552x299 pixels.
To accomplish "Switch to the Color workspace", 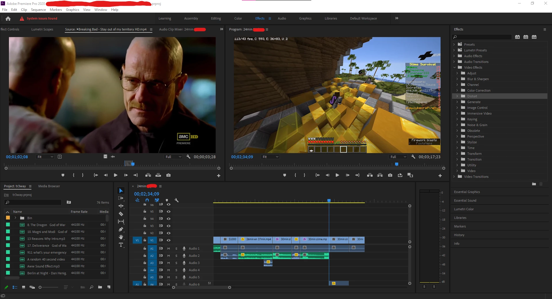I will [238, 18].
